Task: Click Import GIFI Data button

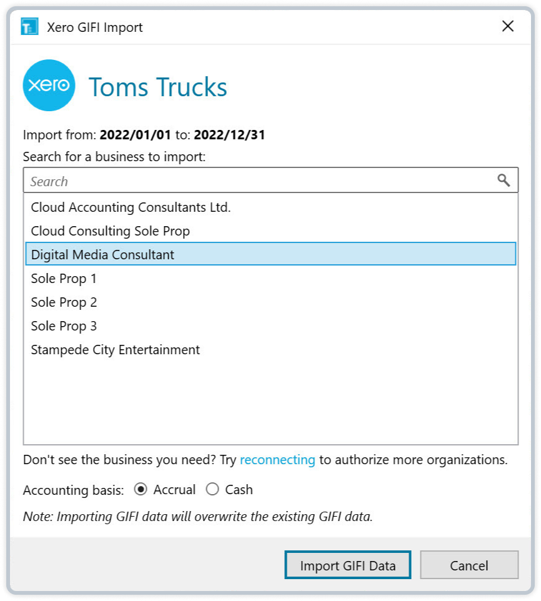Action: (348, 565)
